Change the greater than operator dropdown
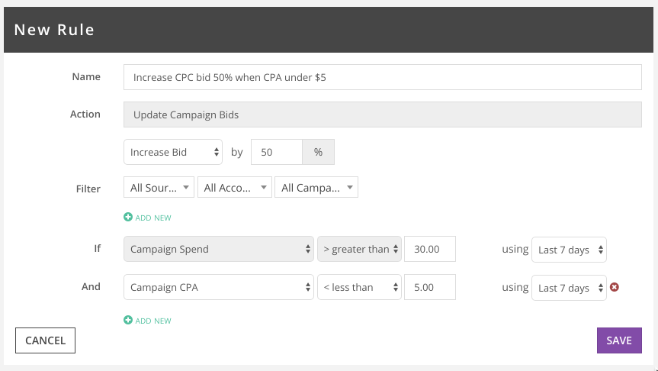 tap(359, 249)
